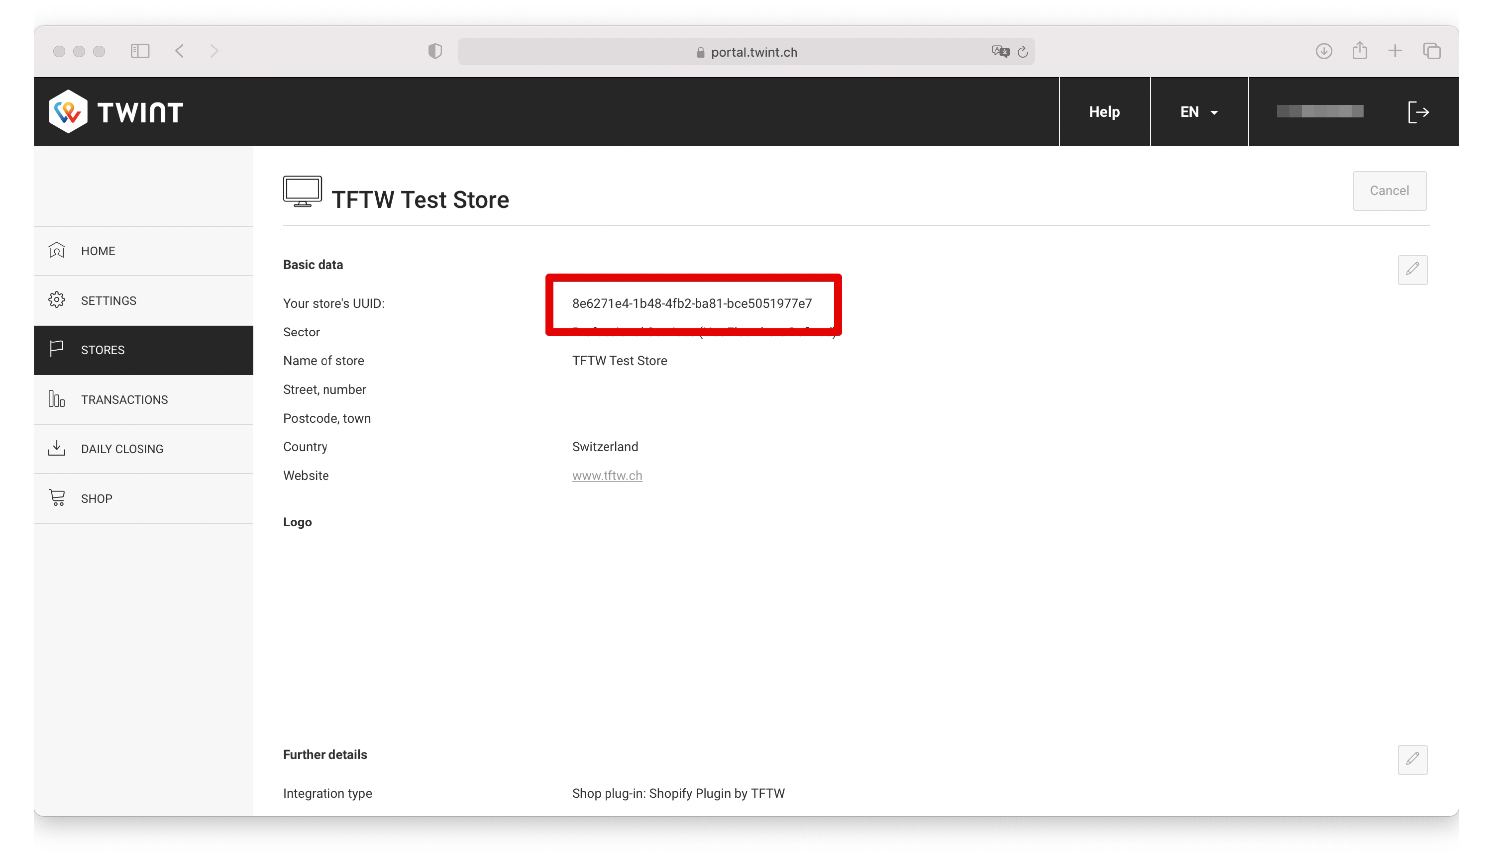Click the privacy shield icon
The height and width of the screenshot is (858, 1493).
[435, 51]
